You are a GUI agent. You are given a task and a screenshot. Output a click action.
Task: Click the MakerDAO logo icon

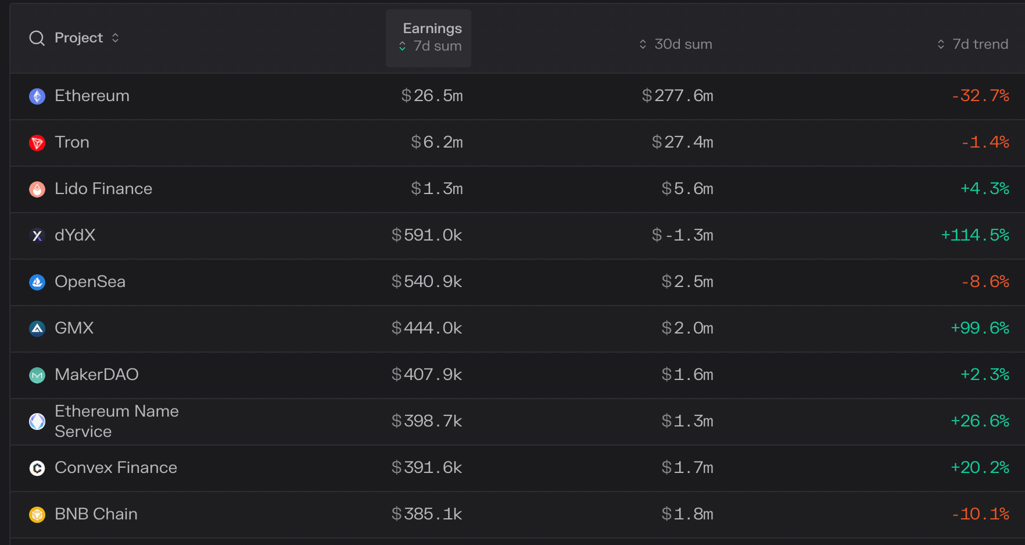[37, 375]
